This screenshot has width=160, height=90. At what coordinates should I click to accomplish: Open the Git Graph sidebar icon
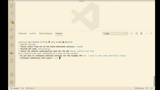click(x=12, y=45)
